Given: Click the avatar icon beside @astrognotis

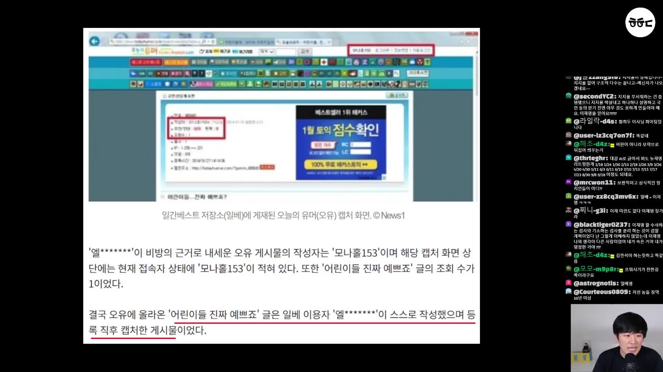Looking at the screenshot, I should [568, 282].
